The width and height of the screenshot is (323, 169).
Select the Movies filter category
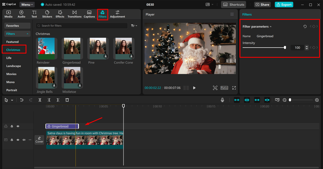(x=11, y=74)
